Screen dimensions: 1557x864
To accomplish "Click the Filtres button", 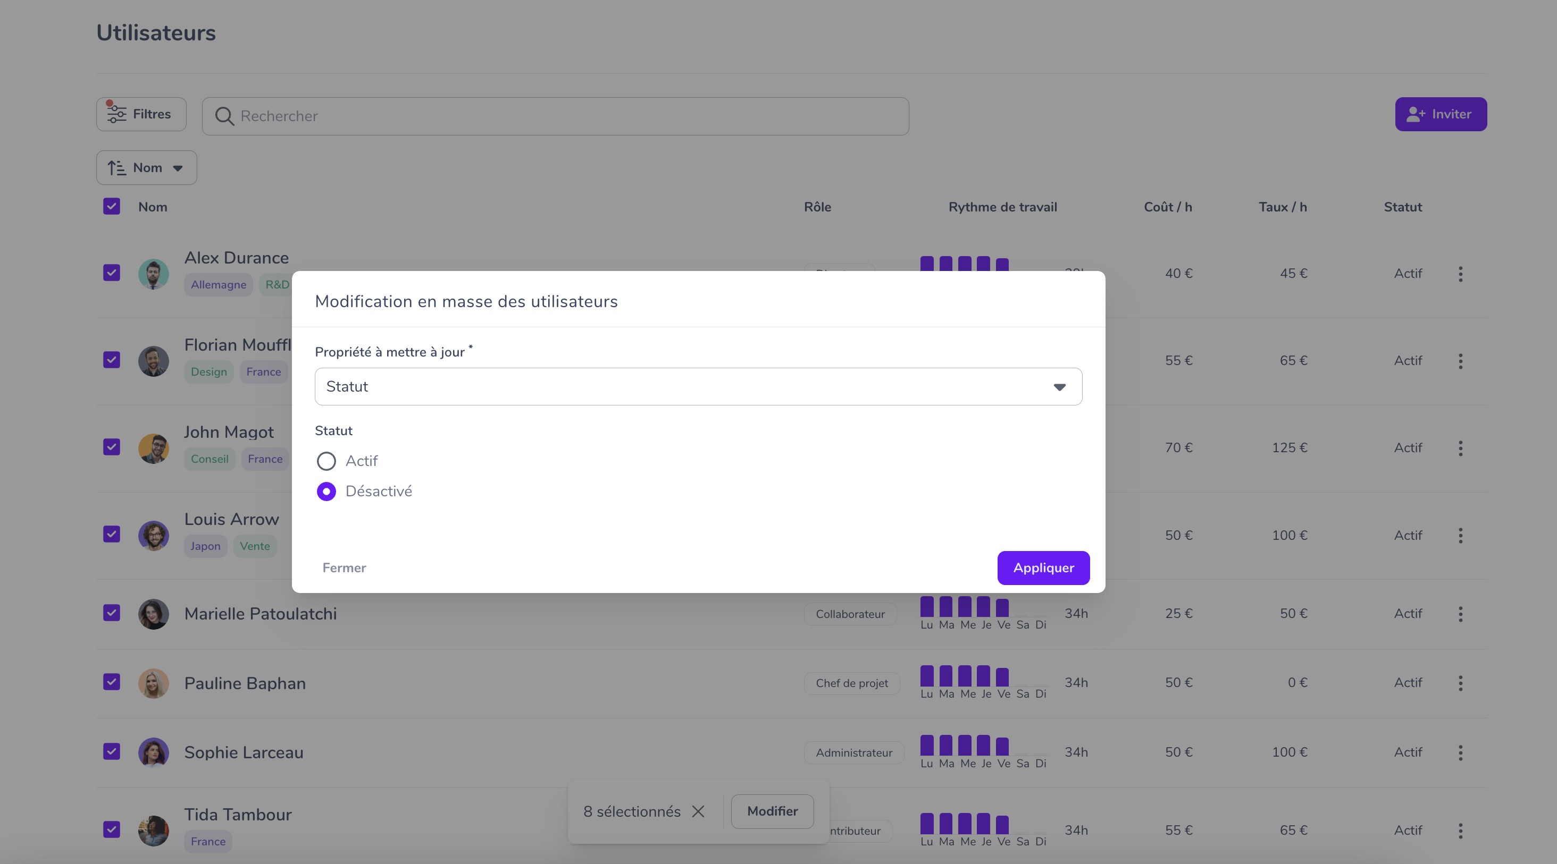I will point(141,114).
